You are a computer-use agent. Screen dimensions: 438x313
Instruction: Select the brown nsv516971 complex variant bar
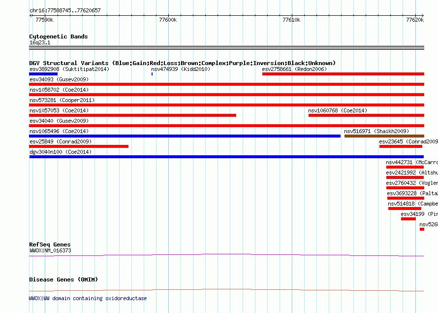[384, 136]
